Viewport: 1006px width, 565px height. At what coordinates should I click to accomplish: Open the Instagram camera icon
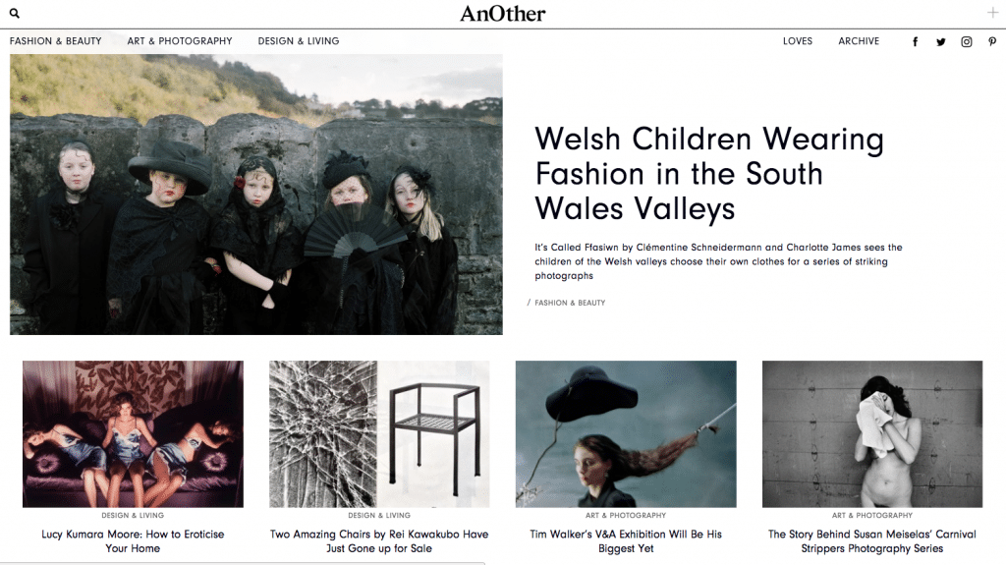tap(967, 41)
